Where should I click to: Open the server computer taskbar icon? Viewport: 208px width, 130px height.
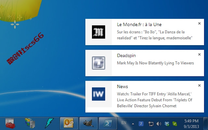pyautogui.click(x=30, y=123)
